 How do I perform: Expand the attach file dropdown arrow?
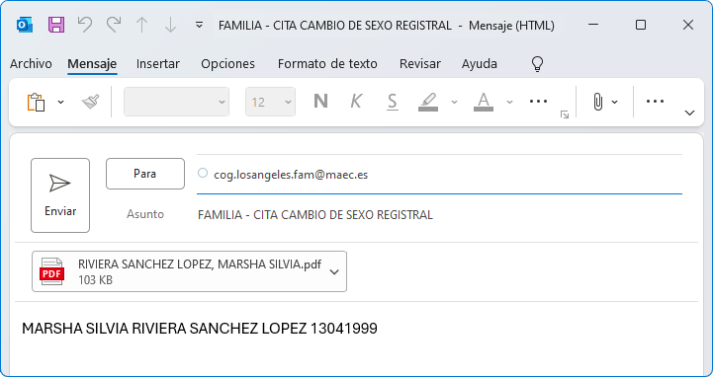[615, 102]
